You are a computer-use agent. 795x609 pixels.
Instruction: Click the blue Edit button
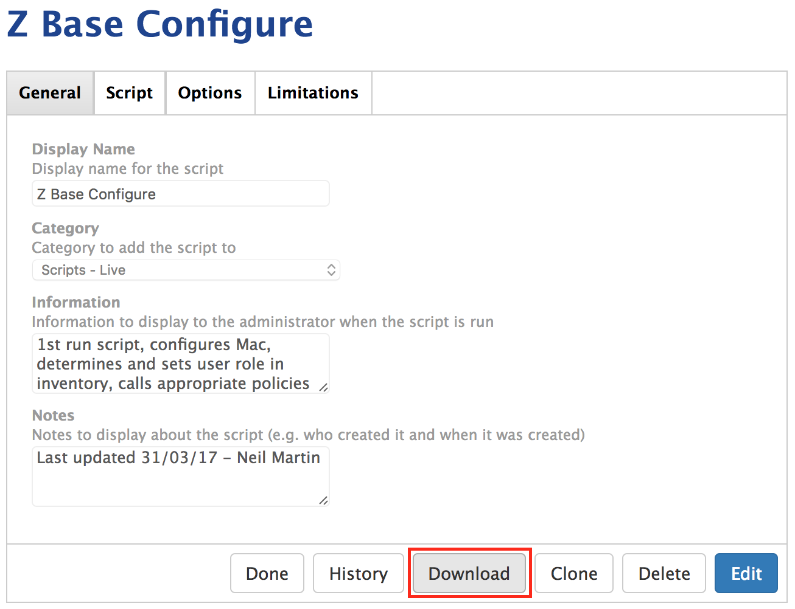[x=746, y=573]
